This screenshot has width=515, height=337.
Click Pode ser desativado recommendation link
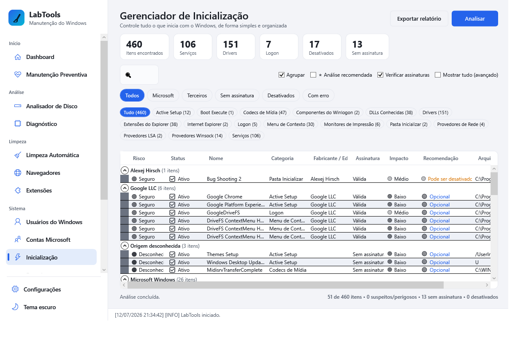click(x=450, y=179)
